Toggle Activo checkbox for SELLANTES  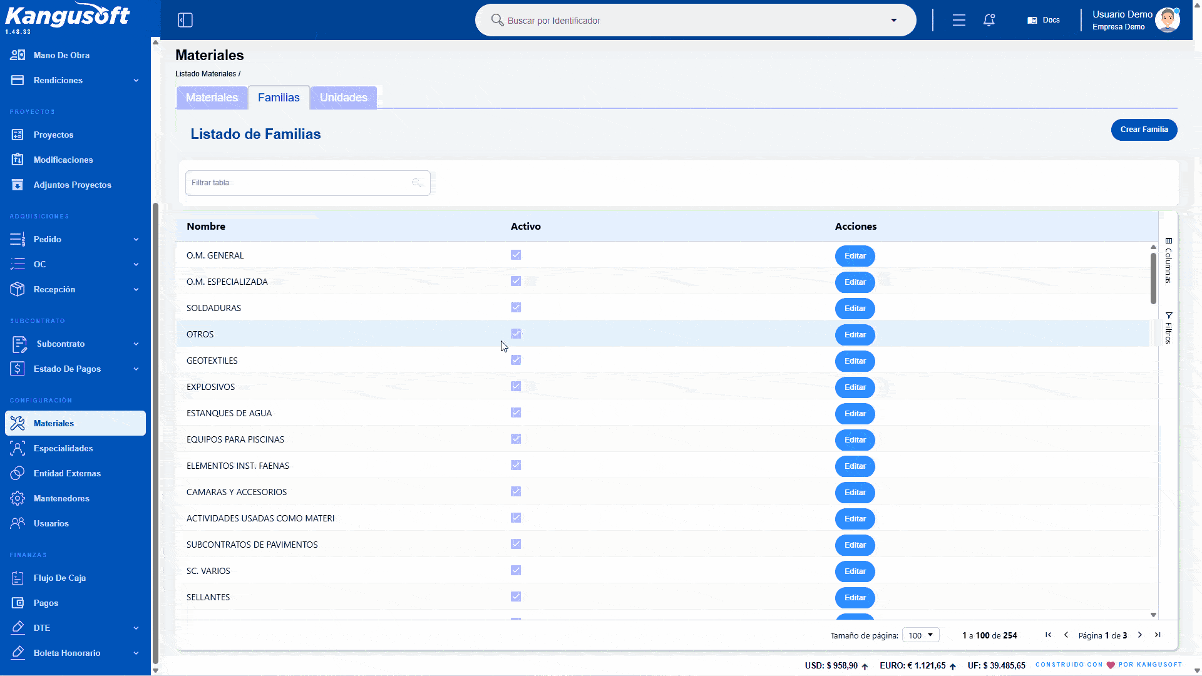pos(516,597)
